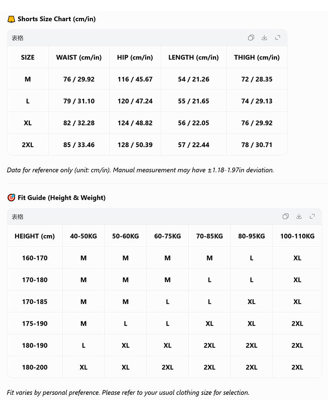Select the 175-190 height row label
The width and height of the screenshot is (328, 405).
click(x=35, y=324)
